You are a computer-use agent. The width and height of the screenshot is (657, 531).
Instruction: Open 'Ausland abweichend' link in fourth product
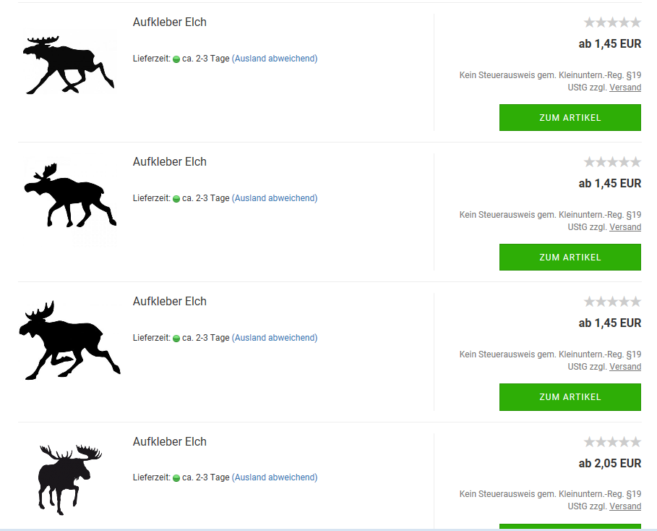[x=275, y=477]
